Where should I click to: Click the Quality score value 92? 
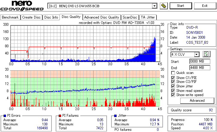click(x=211, y=110)
